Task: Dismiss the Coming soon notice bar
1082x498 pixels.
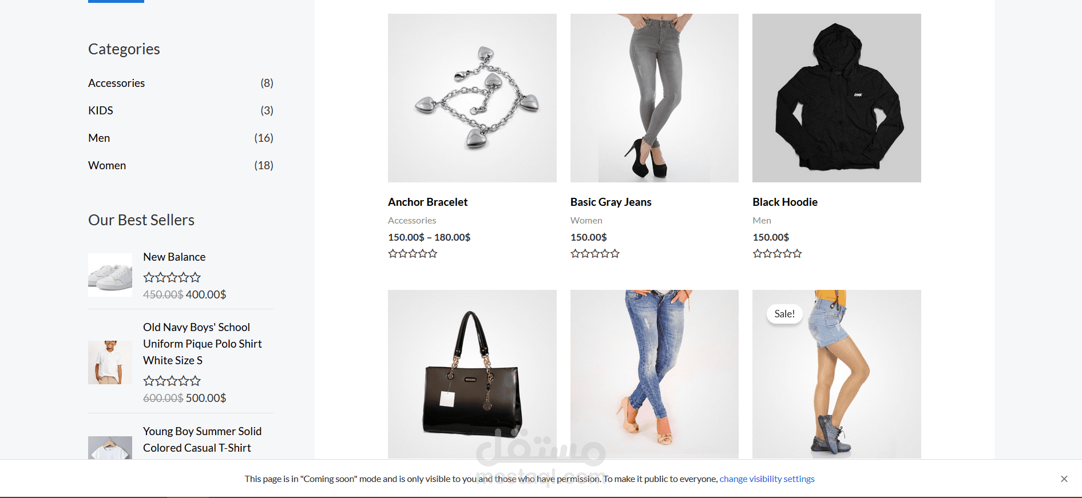Action: (1064, 479)
